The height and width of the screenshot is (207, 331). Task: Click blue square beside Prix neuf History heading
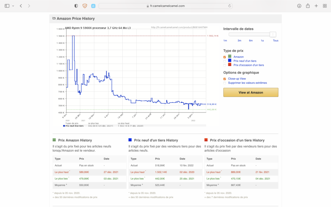(x=130, y=140)
